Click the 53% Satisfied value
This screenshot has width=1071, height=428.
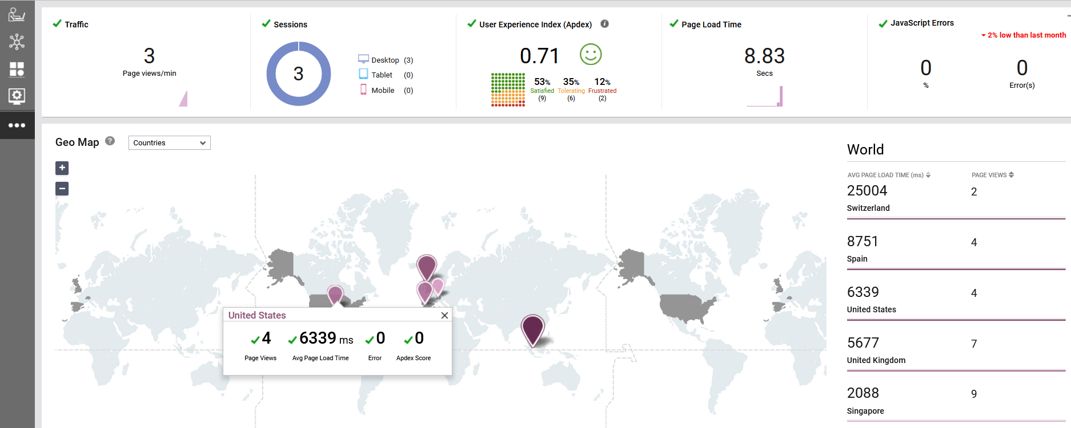542,82
